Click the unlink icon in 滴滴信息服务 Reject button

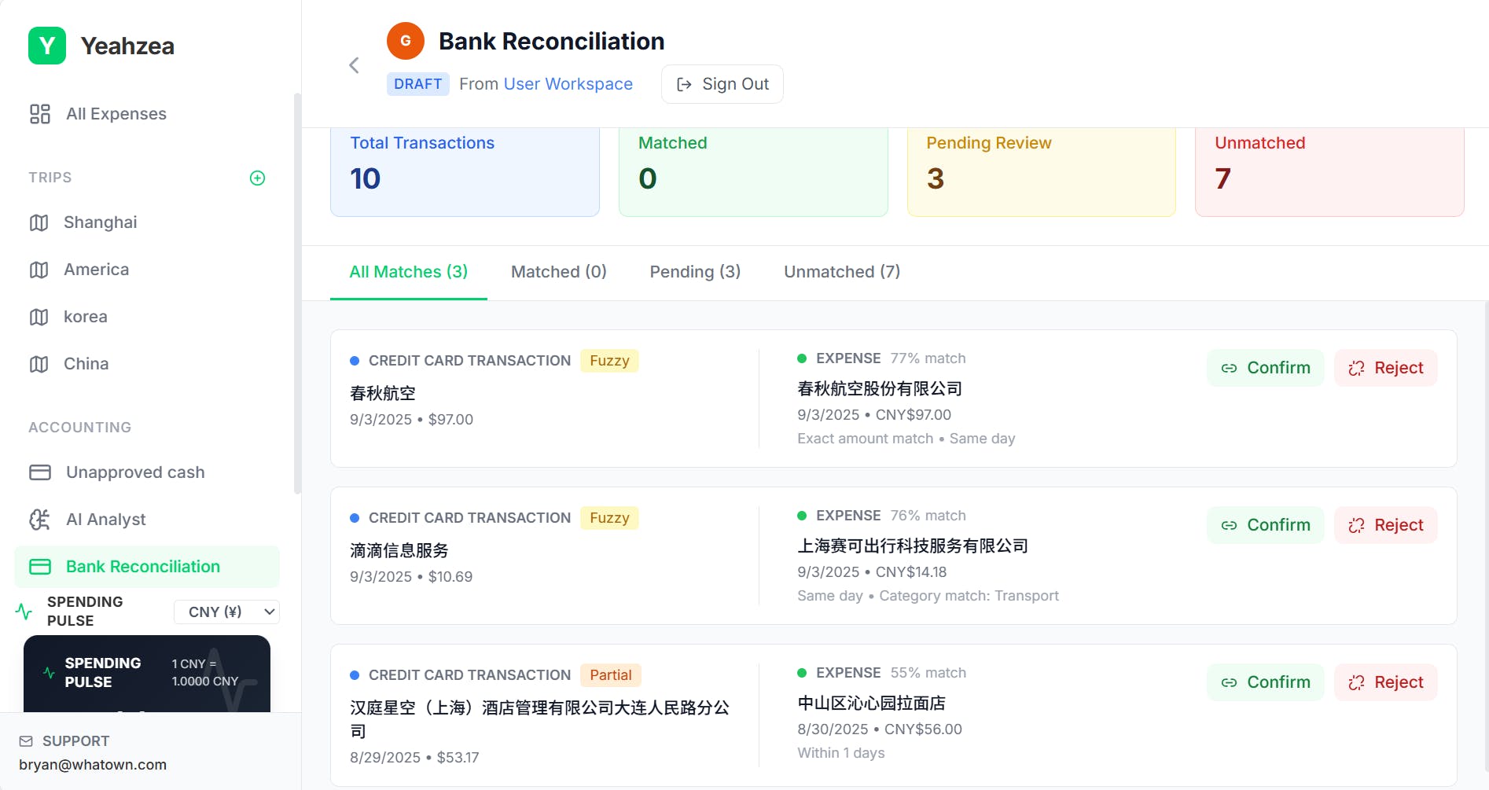click(x=1356, y=525)
